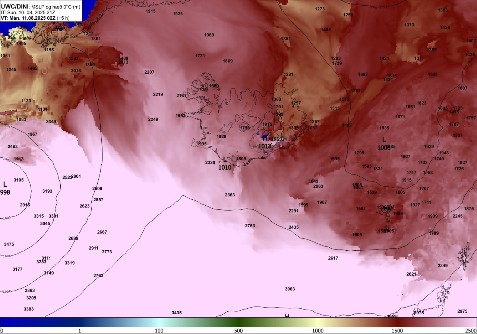This screenshot has height=334, width=477.
Task: Click the 2219 height value
Action: tap(158, 94)
